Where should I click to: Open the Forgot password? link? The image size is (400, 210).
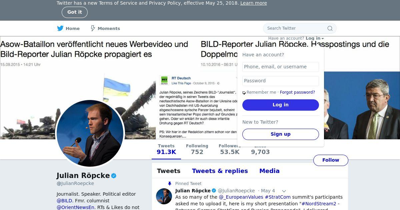click(297, 92)
